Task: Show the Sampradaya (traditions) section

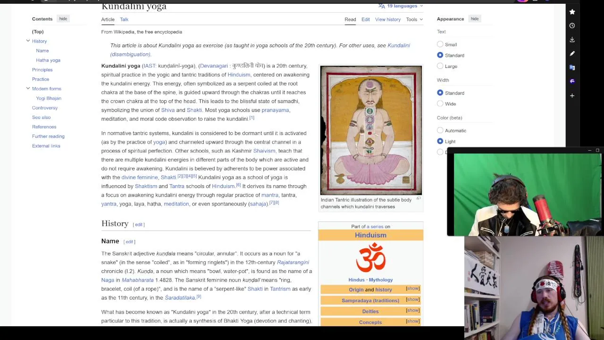Action: coord(412,299)
